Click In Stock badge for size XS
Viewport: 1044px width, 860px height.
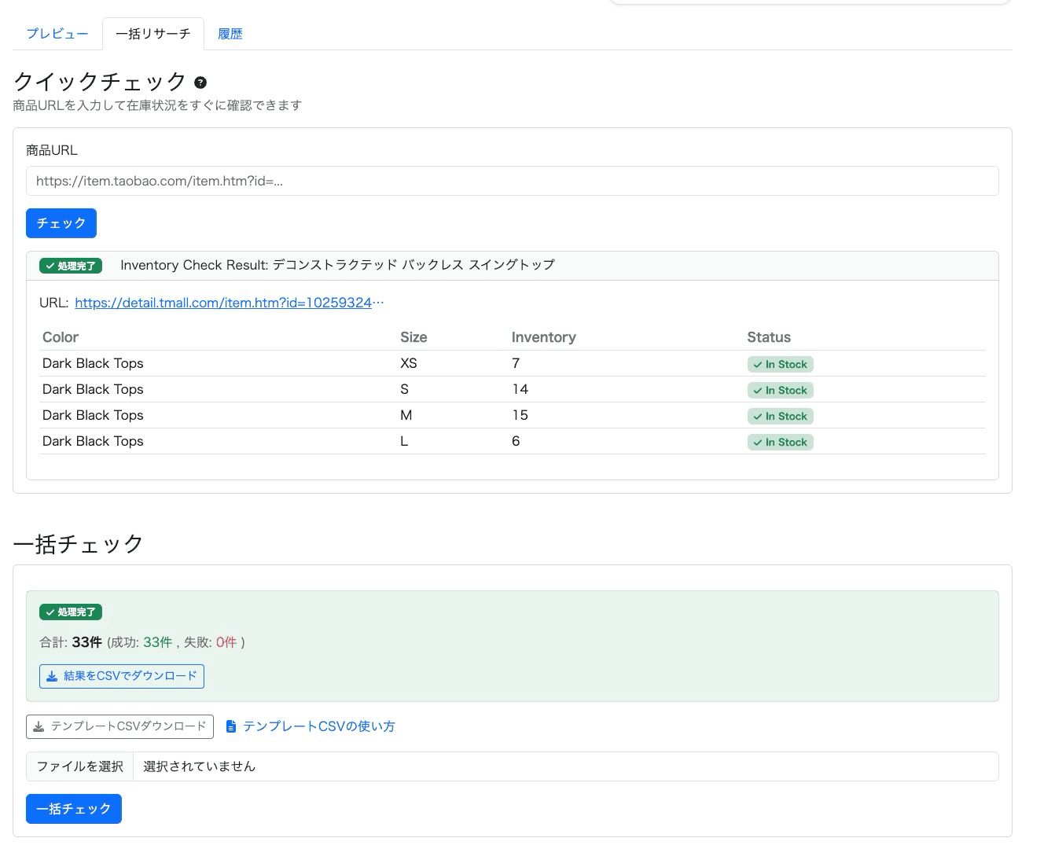tap(781, 365)
